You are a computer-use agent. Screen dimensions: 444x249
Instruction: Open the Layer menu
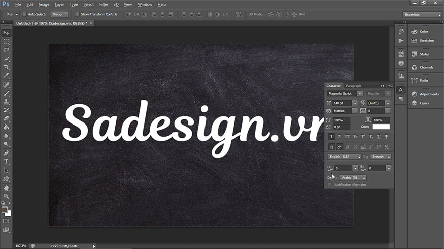[59, 4]
